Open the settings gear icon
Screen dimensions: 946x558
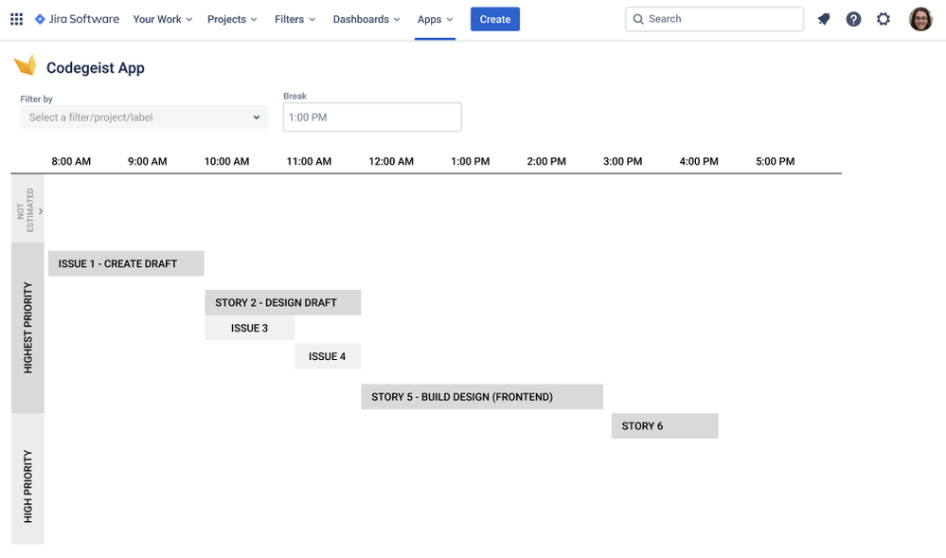(x=884, y=19)
